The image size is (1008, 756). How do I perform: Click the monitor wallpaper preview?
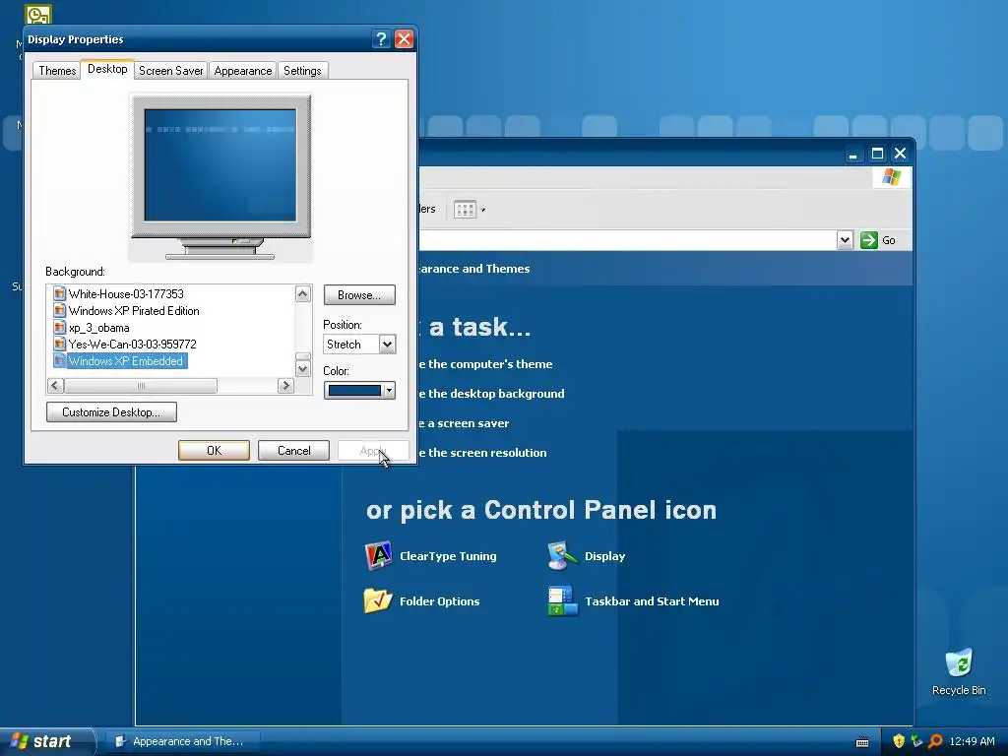click(x=220, y=165)
